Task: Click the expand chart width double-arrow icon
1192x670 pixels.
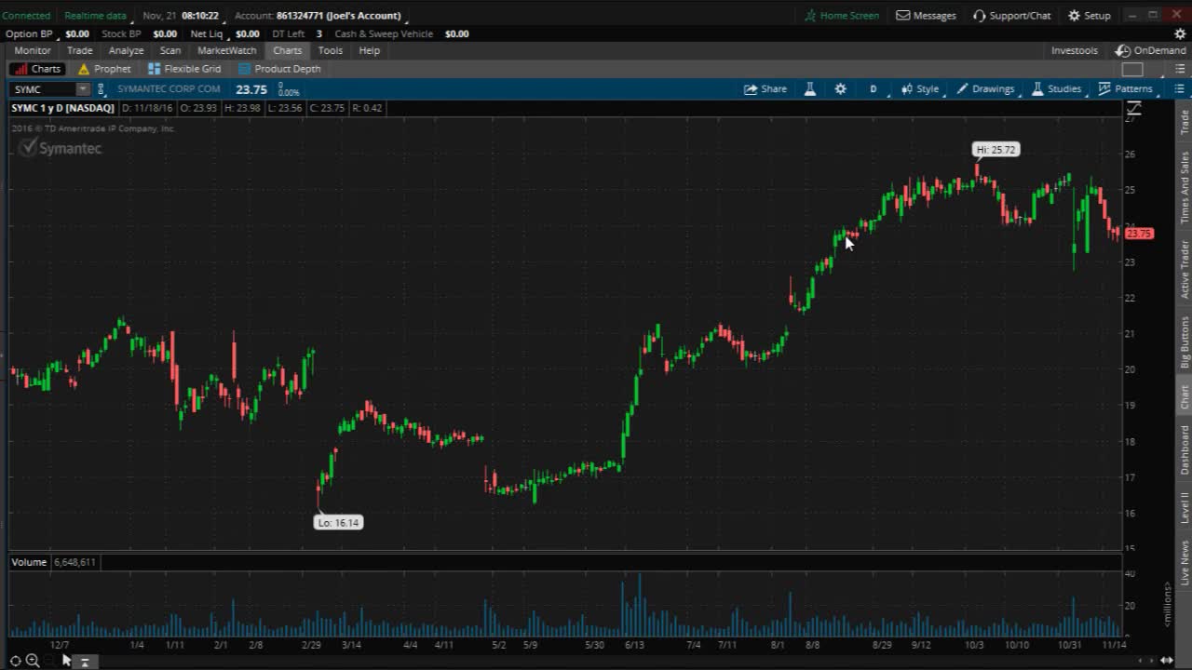Action: (1167, 661)
